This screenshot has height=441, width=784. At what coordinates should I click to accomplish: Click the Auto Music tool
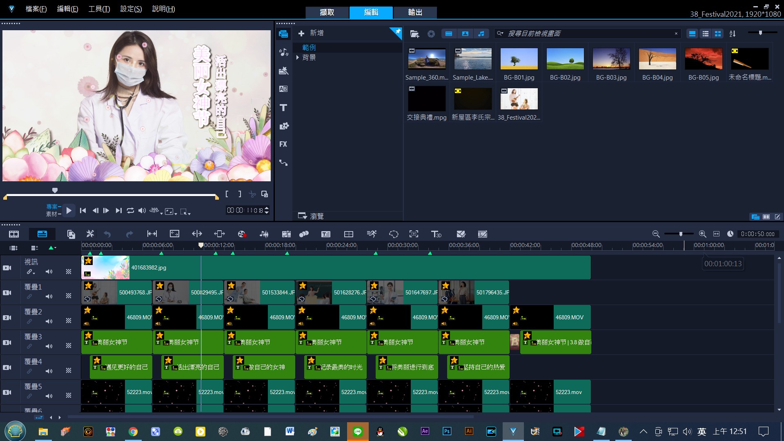[x=286, y=234]
